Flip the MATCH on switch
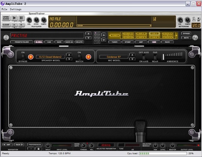This screenshot has width=202, height=157. pos(79,57)
